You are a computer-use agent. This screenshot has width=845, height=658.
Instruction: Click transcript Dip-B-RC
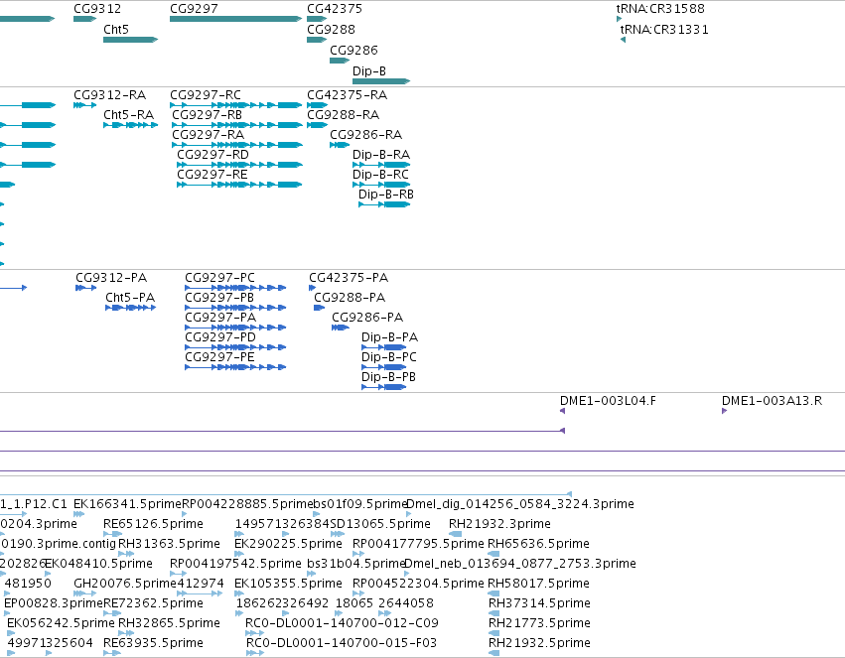coord(380,175)
